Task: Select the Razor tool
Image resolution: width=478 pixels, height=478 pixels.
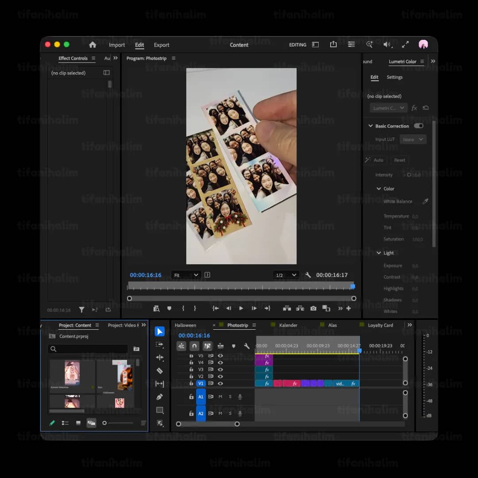Action: tap(159, 371)
